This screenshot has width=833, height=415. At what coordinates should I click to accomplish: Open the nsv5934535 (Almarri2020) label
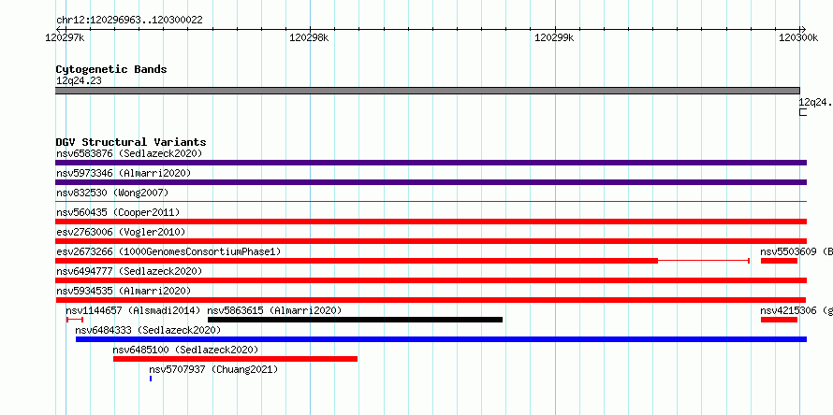click(124, 291)
